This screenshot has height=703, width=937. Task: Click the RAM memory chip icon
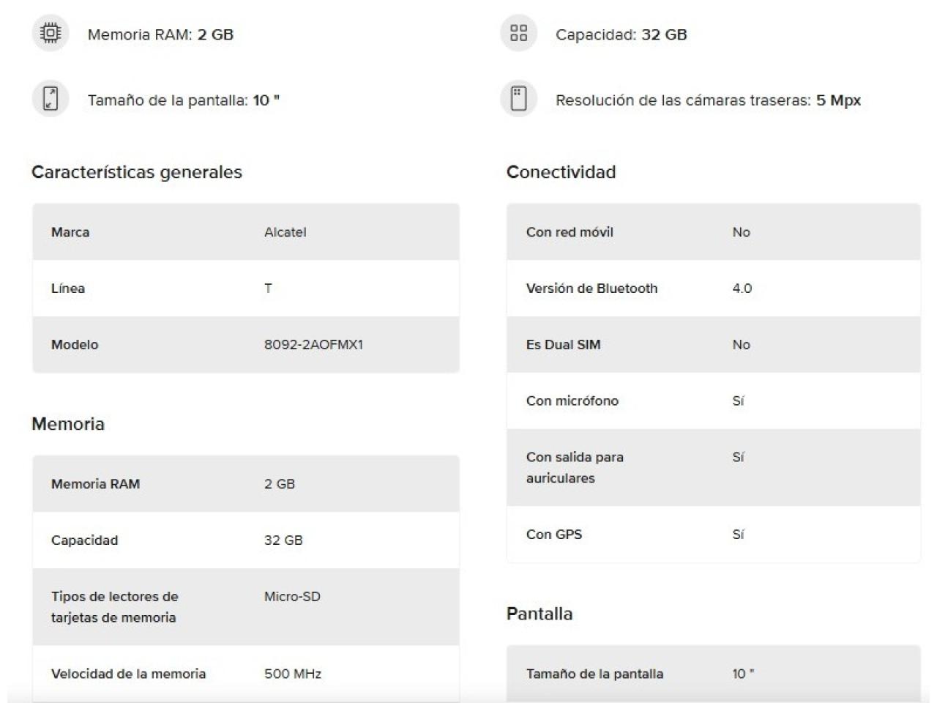click(x=51, y=34)
